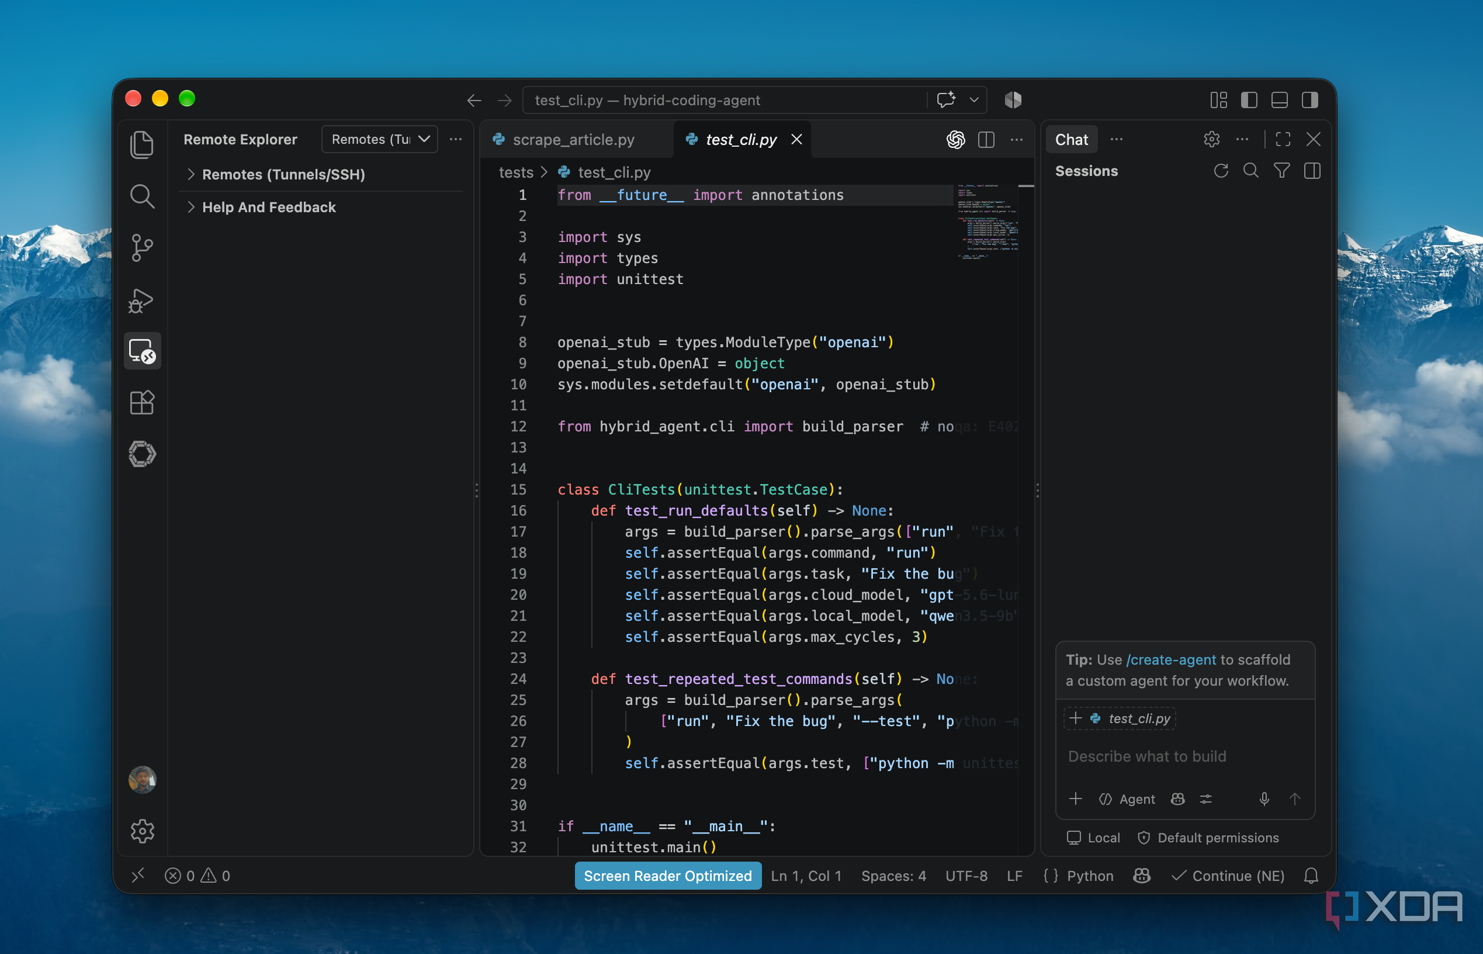Expand the Help And Feedback section
Screen dimensions: 1483x954
tap(268, 208)
